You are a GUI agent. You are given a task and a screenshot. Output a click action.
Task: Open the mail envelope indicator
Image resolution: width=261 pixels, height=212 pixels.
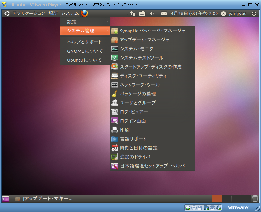click(x=164, y=14)
